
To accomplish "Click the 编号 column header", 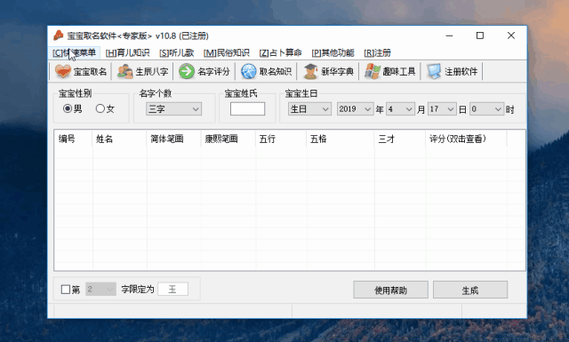I will (x=73, y=139).
